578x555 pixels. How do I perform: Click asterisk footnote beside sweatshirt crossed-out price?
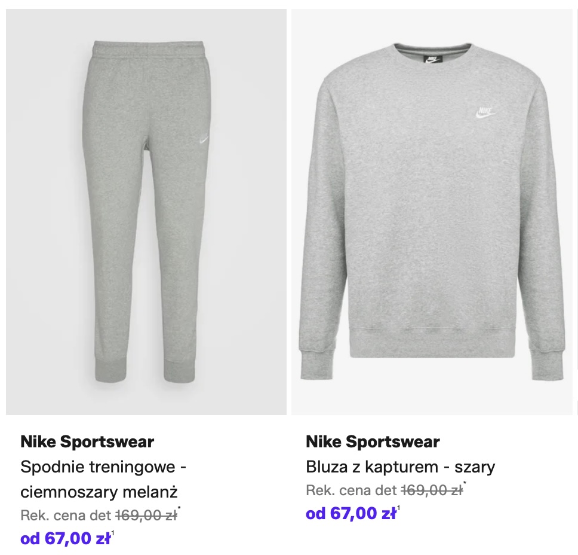pyautogui.click(x=465, y=484)
